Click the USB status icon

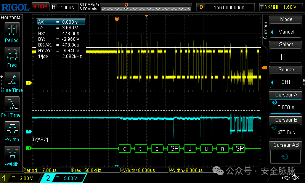pyautogui.click(x=286, y=177)
